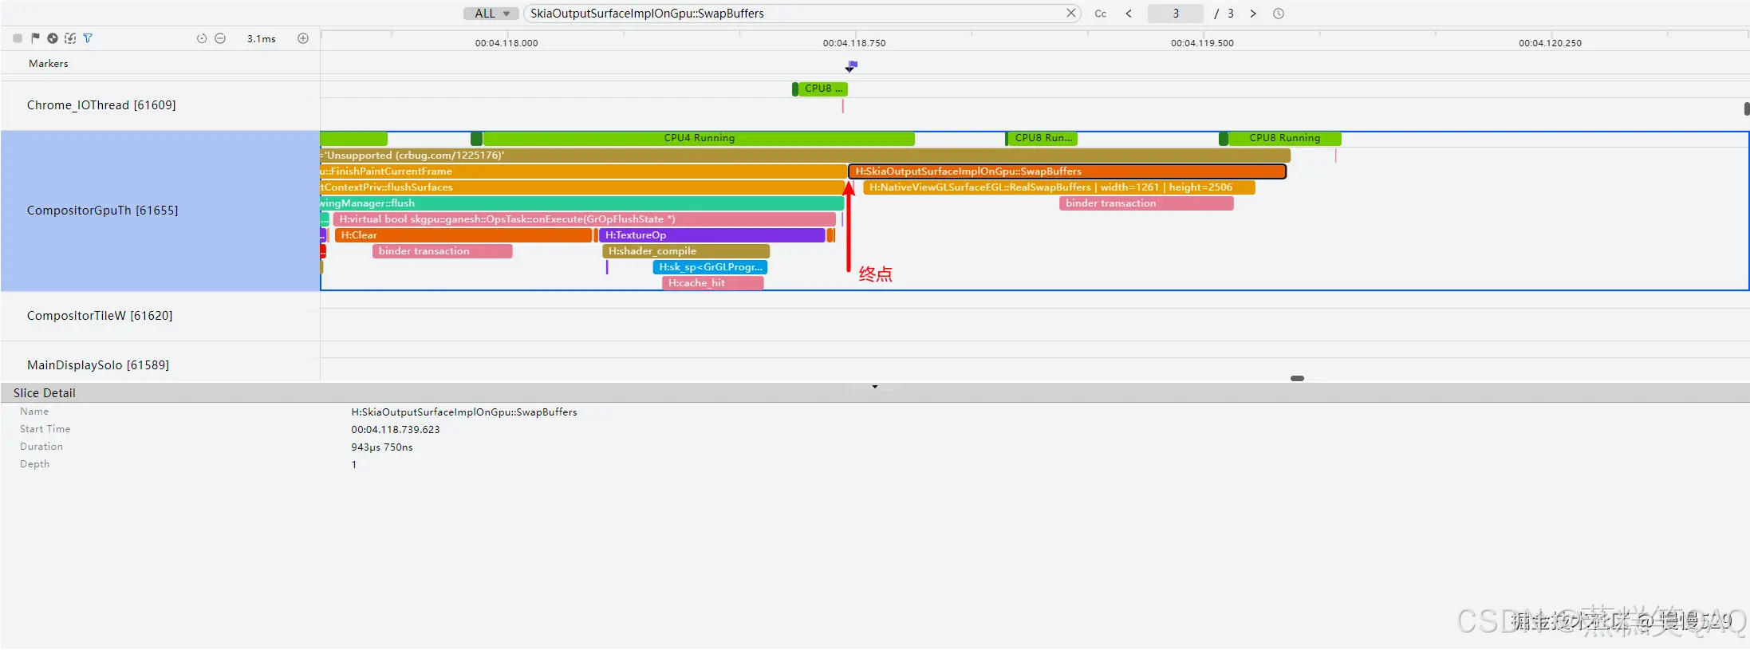Open search history with the clock icon
Image resolution: width=1750 pixels, height=650 pixels.
pos(1279,14)
